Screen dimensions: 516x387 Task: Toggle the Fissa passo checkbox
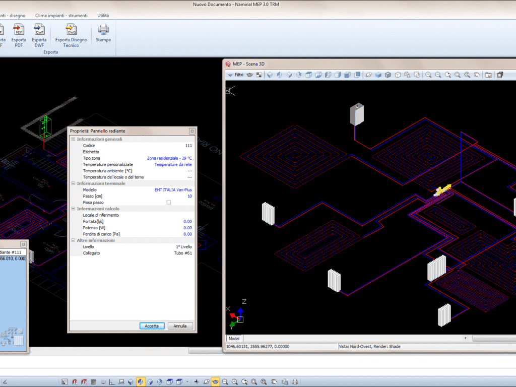click(169, 203)
